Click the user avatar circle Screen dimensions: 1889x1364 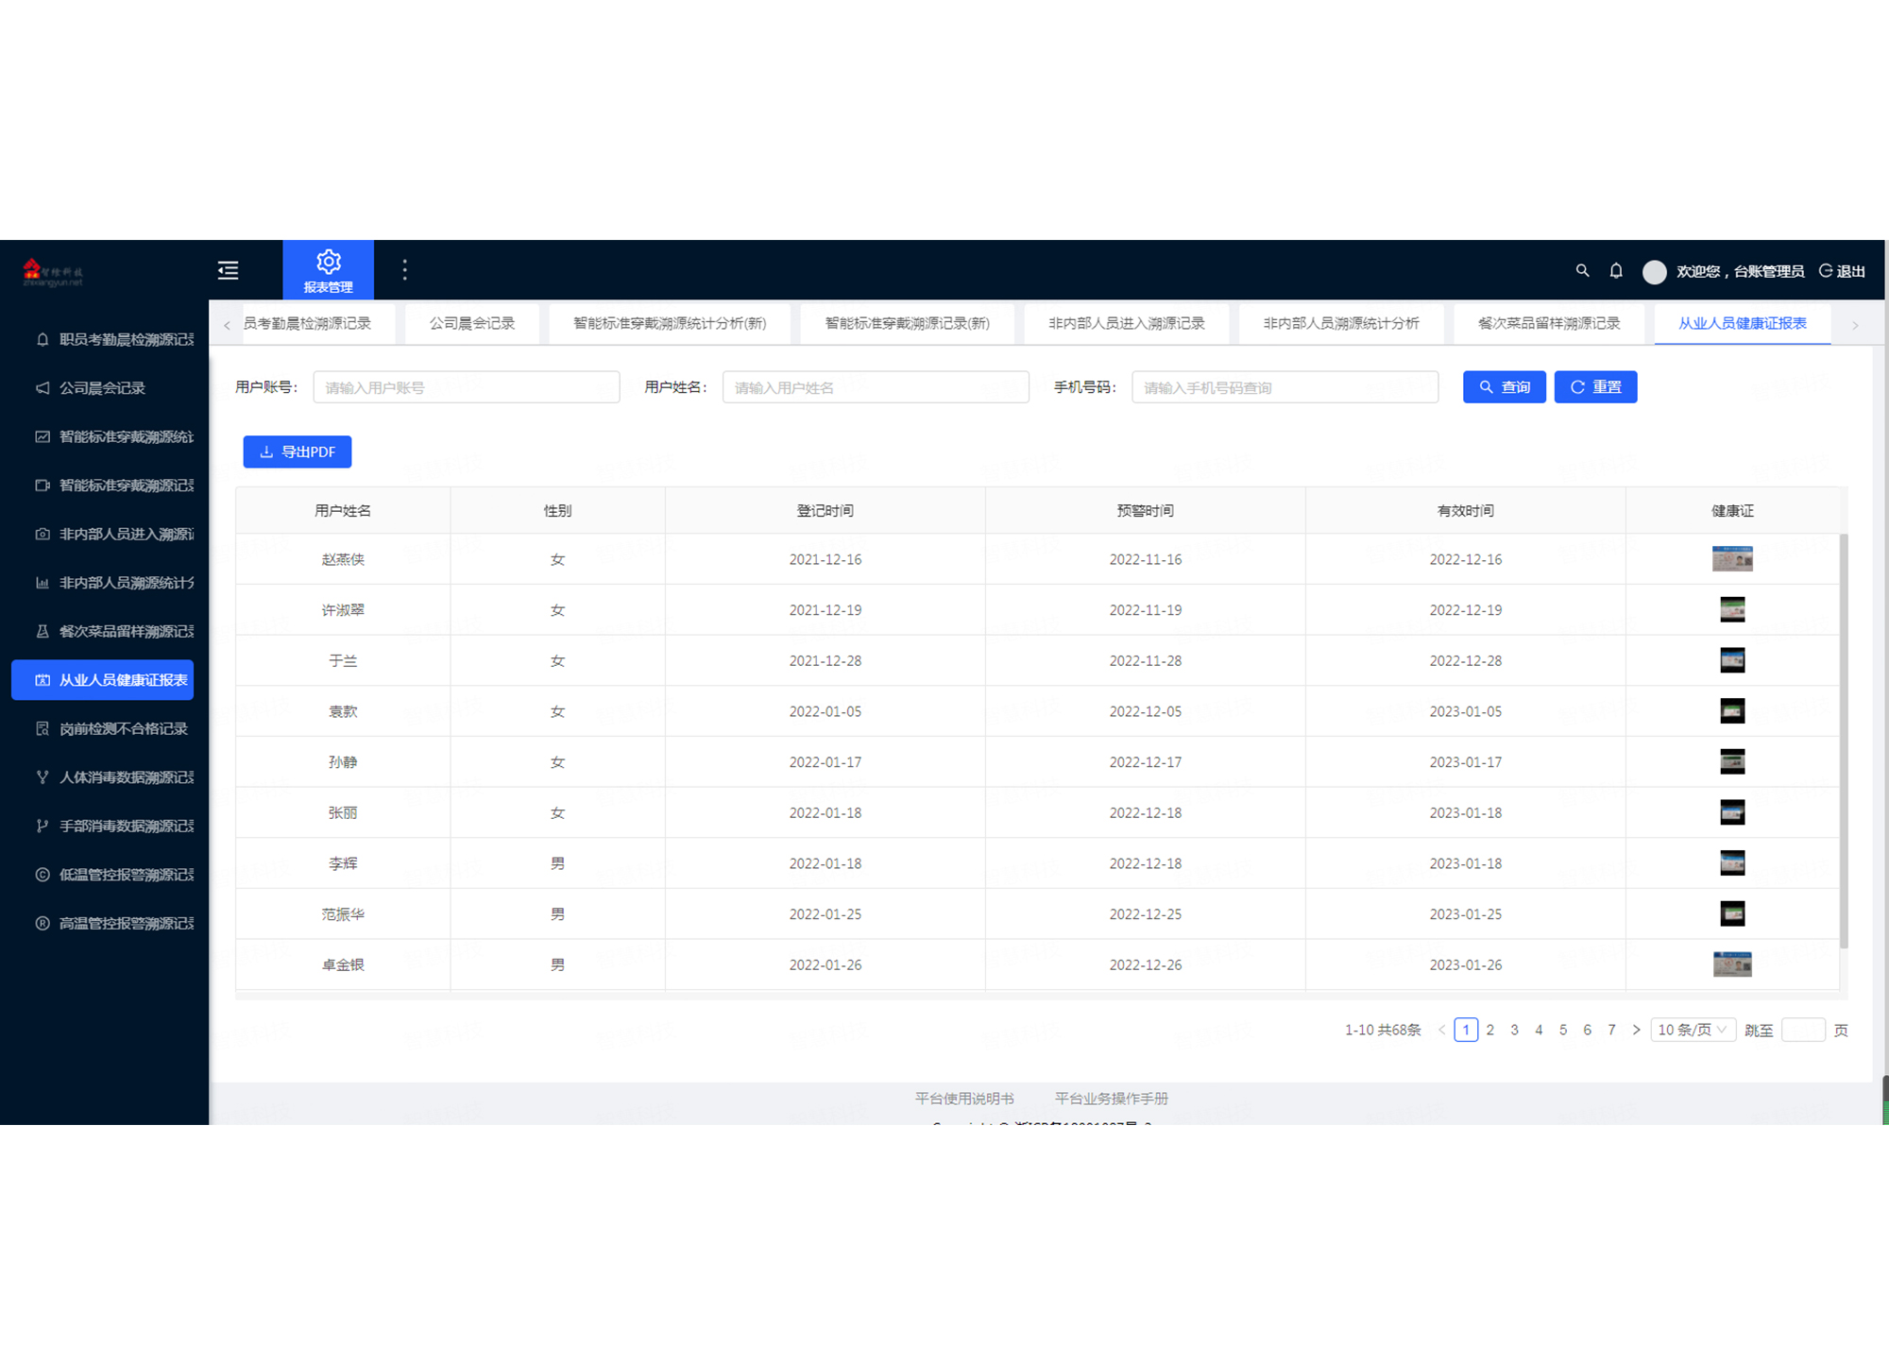coord(1654,272)
